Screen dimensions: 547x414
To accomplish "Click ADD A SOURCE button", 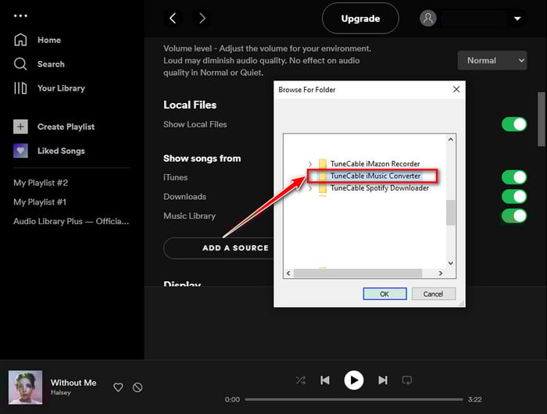I will click(x=220, y=248).
